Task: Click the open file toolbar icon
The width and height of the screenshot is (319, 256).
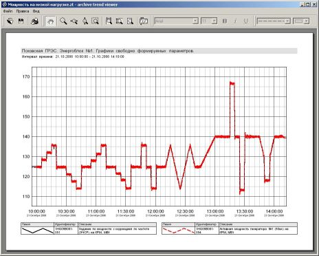Action: (x=10, y=21)
